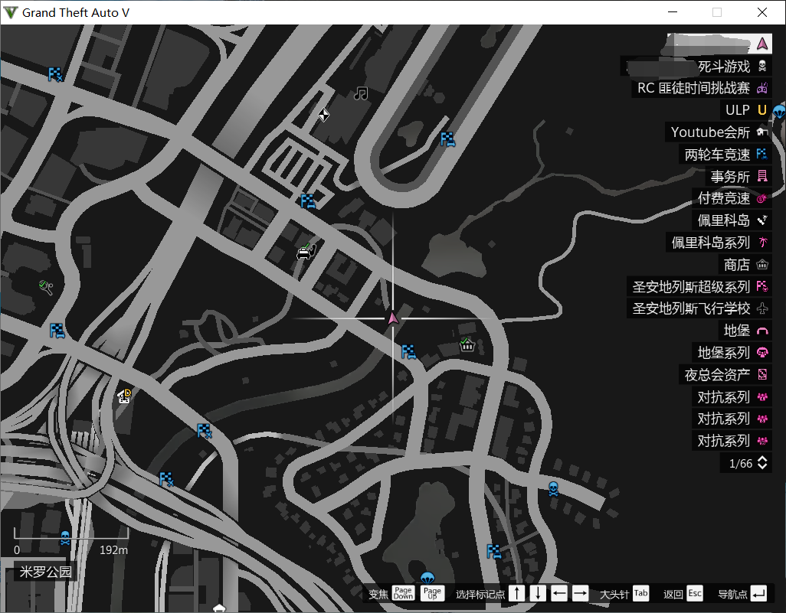The height and width of the screenshot is (613, 786).
Task: Click the skull icon of 死斗游戏 legend entry
Action: [762, 66]
